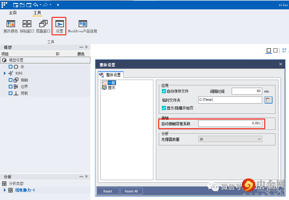Click the 临时文件夹 path field
The image size is (289, 200).
pos(230,100)
